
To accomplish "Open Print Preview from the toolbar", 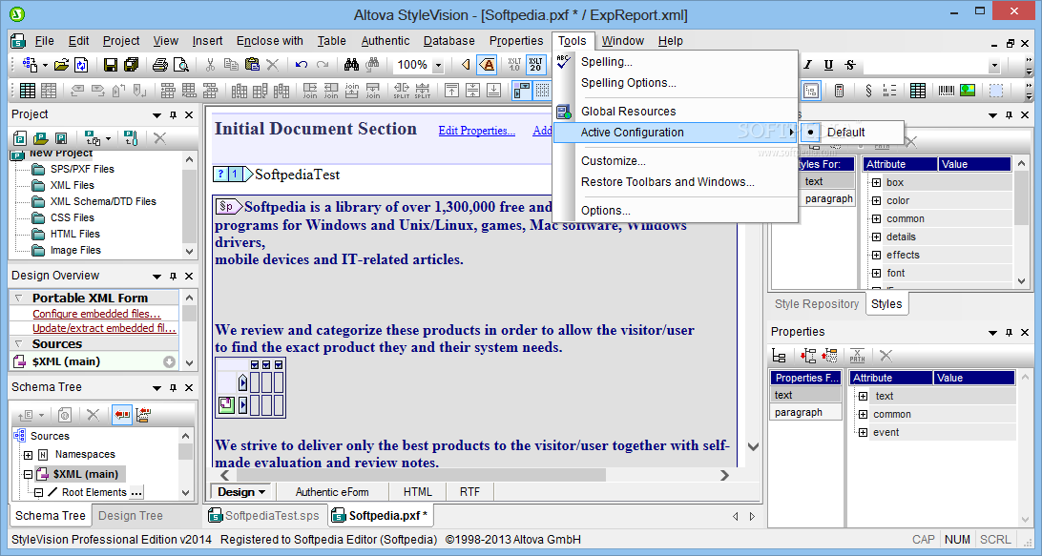I will [x=180, y=65].
